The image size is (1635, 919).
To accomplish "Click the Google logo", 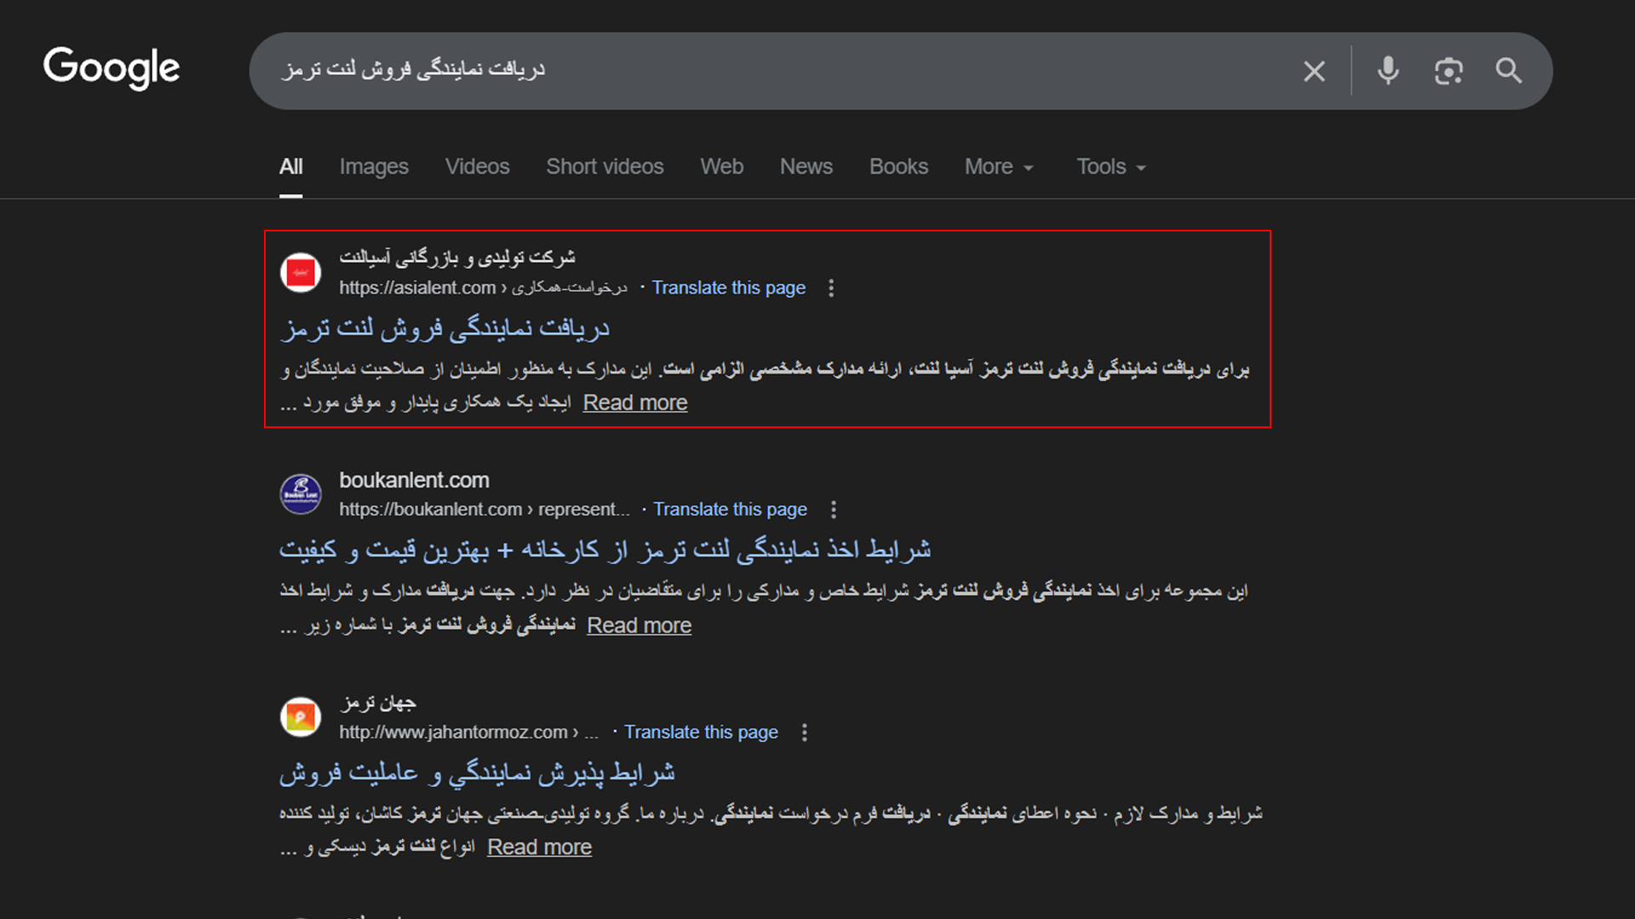I will pos(112,68).
